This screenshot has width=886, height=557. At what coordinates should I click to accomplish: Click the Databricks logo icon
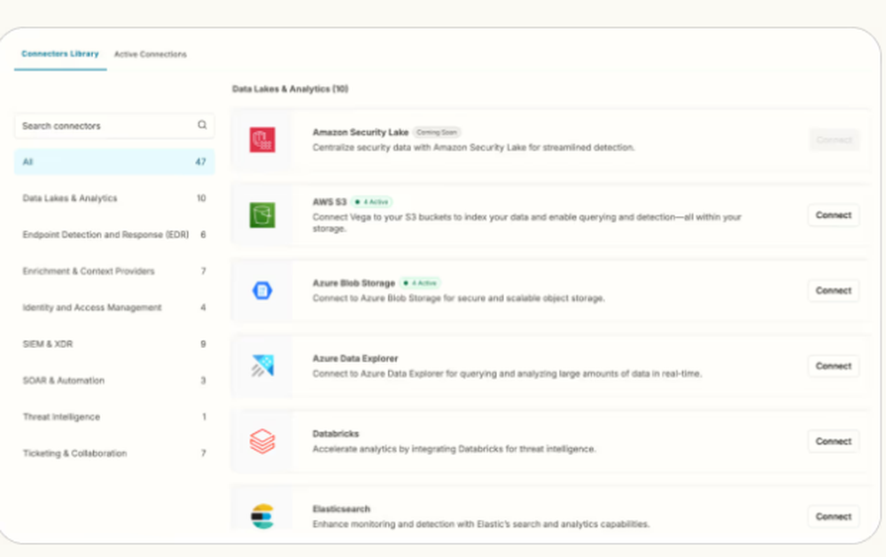[262, 441]
